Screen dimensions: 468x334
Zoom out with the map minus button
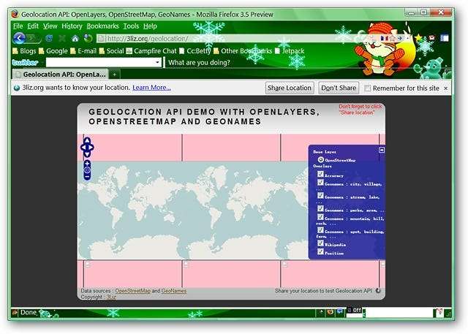(x=86, y=177)
